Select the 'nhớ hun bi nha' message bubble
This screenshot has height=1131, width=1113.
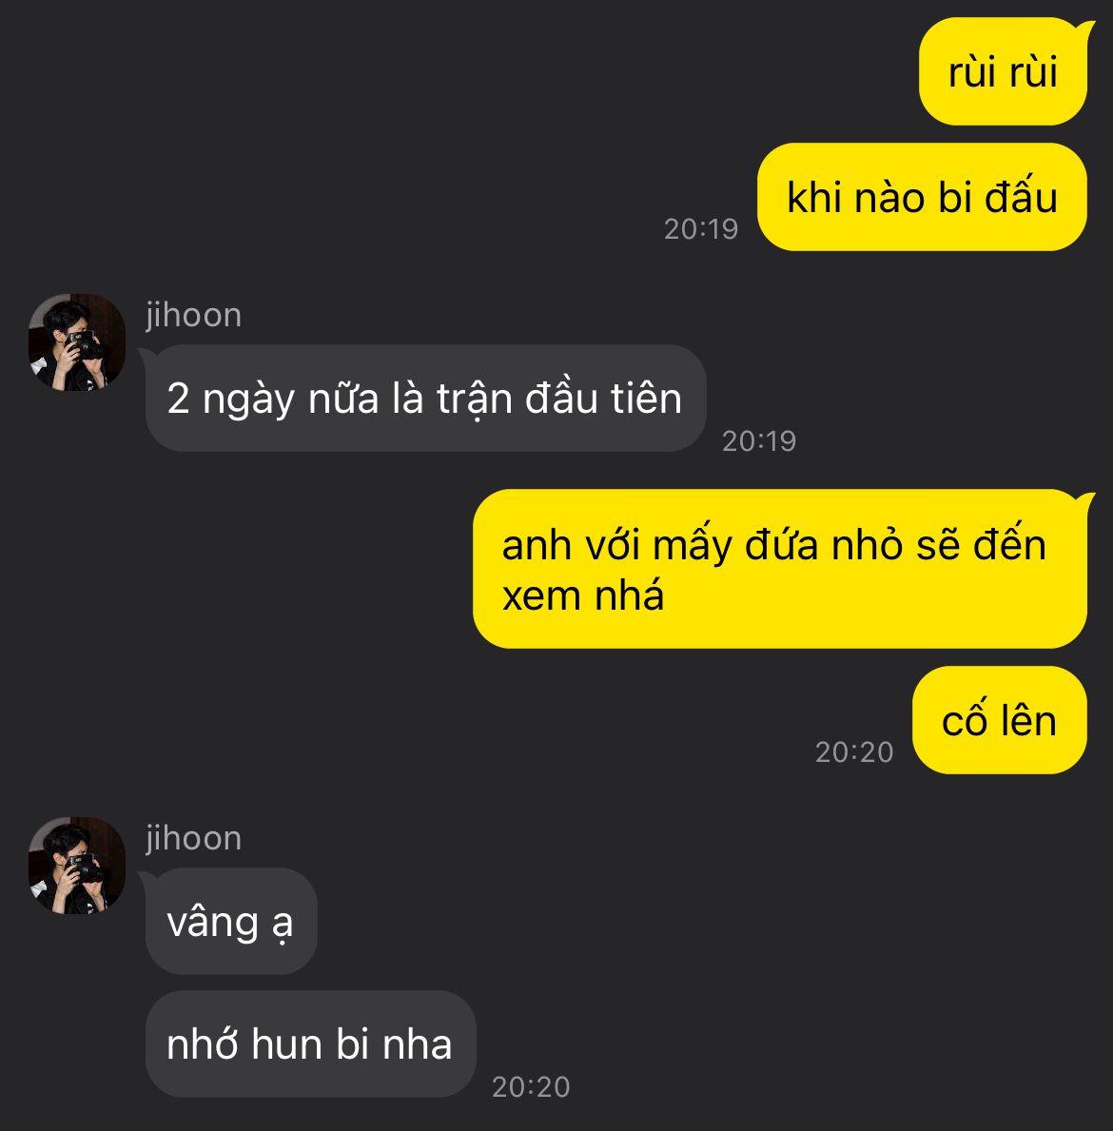coord(310,1043)
